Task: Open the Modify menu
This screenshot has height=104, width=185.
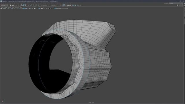Action: (x=14, y=3)
